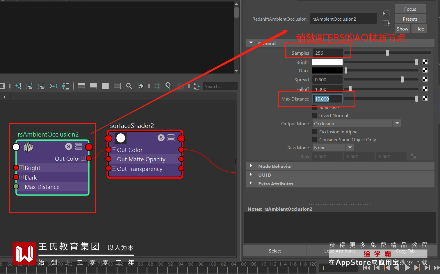Viewport: 440px width, 274px height.
Task: Expand Out Color on surfaceShader2 node
Action: [x=114, y=150]
